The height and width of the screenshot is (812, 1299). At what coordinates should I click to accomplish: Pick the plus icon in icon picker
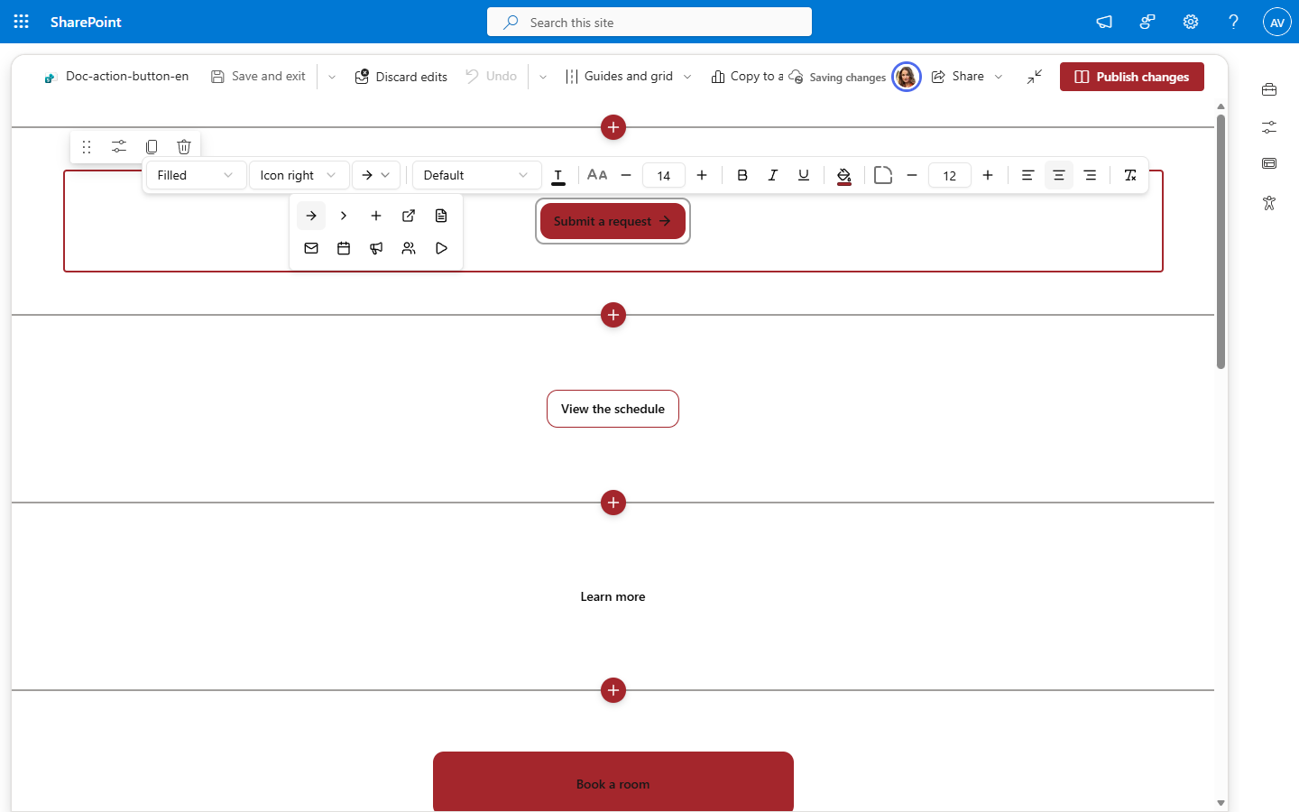(x=376, y=216)
